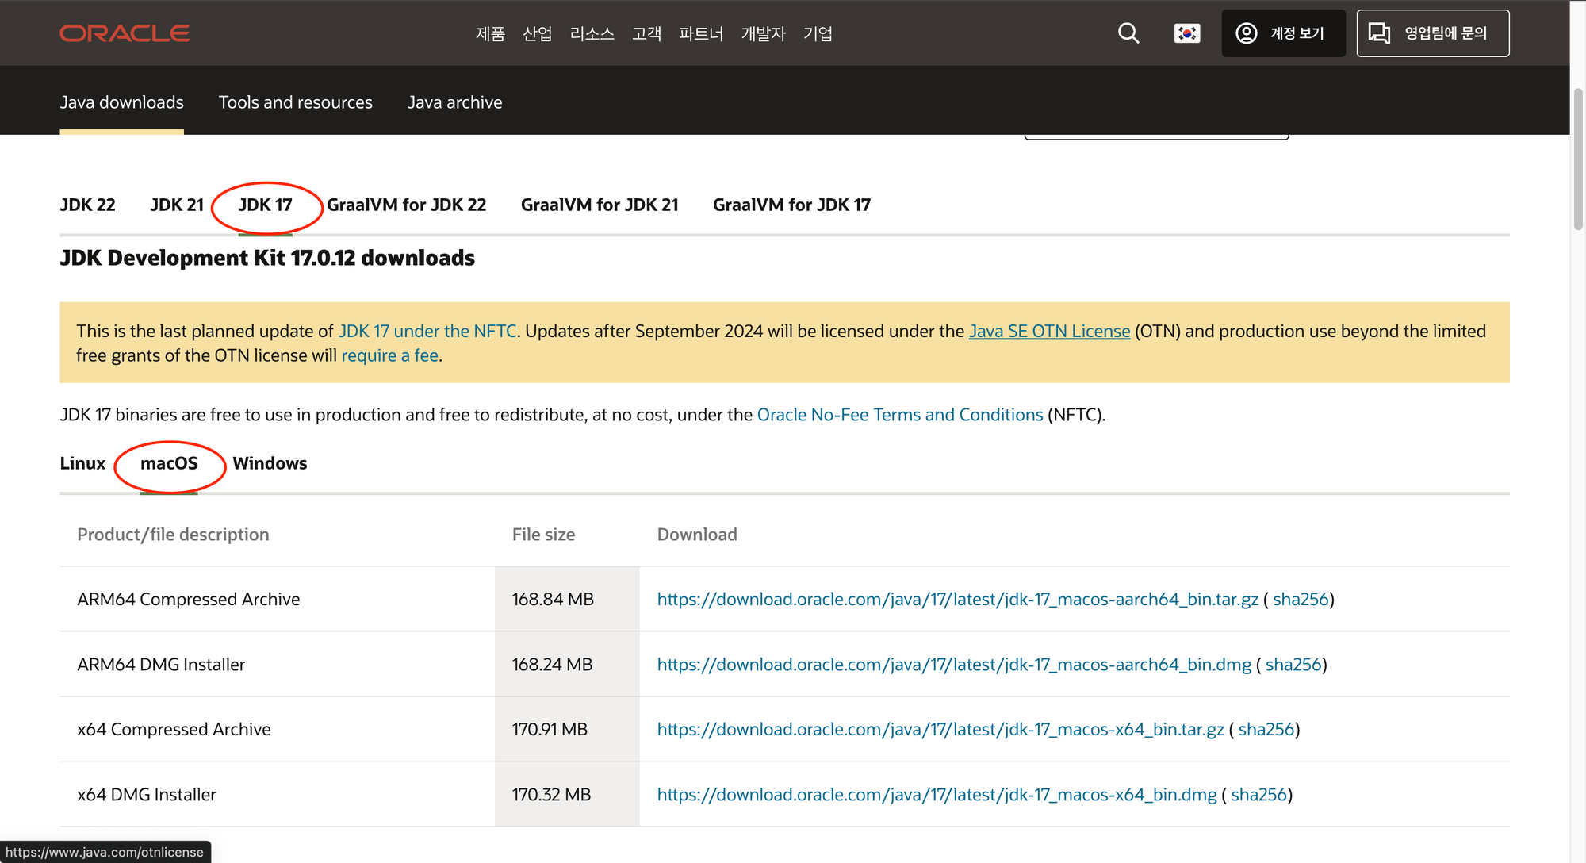Click the Oracle logo

point(125,33)
